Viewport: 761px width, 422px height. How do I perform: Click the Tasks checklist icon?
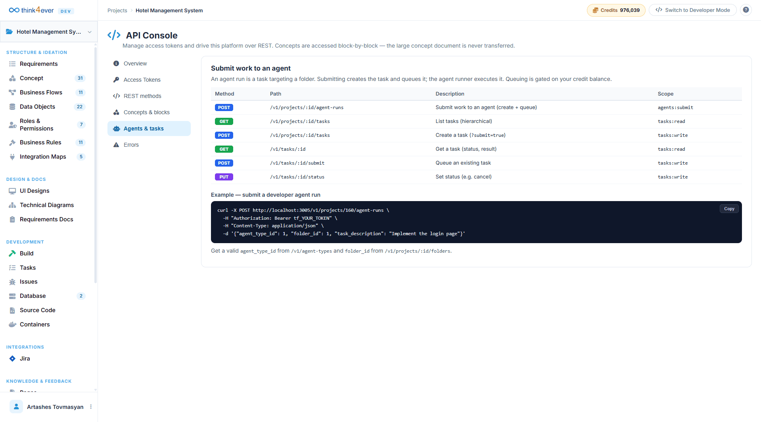tap(12, 268)
